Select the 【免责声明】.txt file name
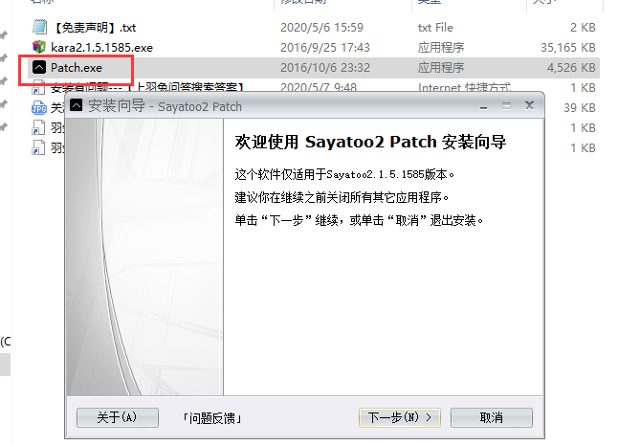This screenshot has height=446, width=618. pyautogui.click(x=94, y=28)
